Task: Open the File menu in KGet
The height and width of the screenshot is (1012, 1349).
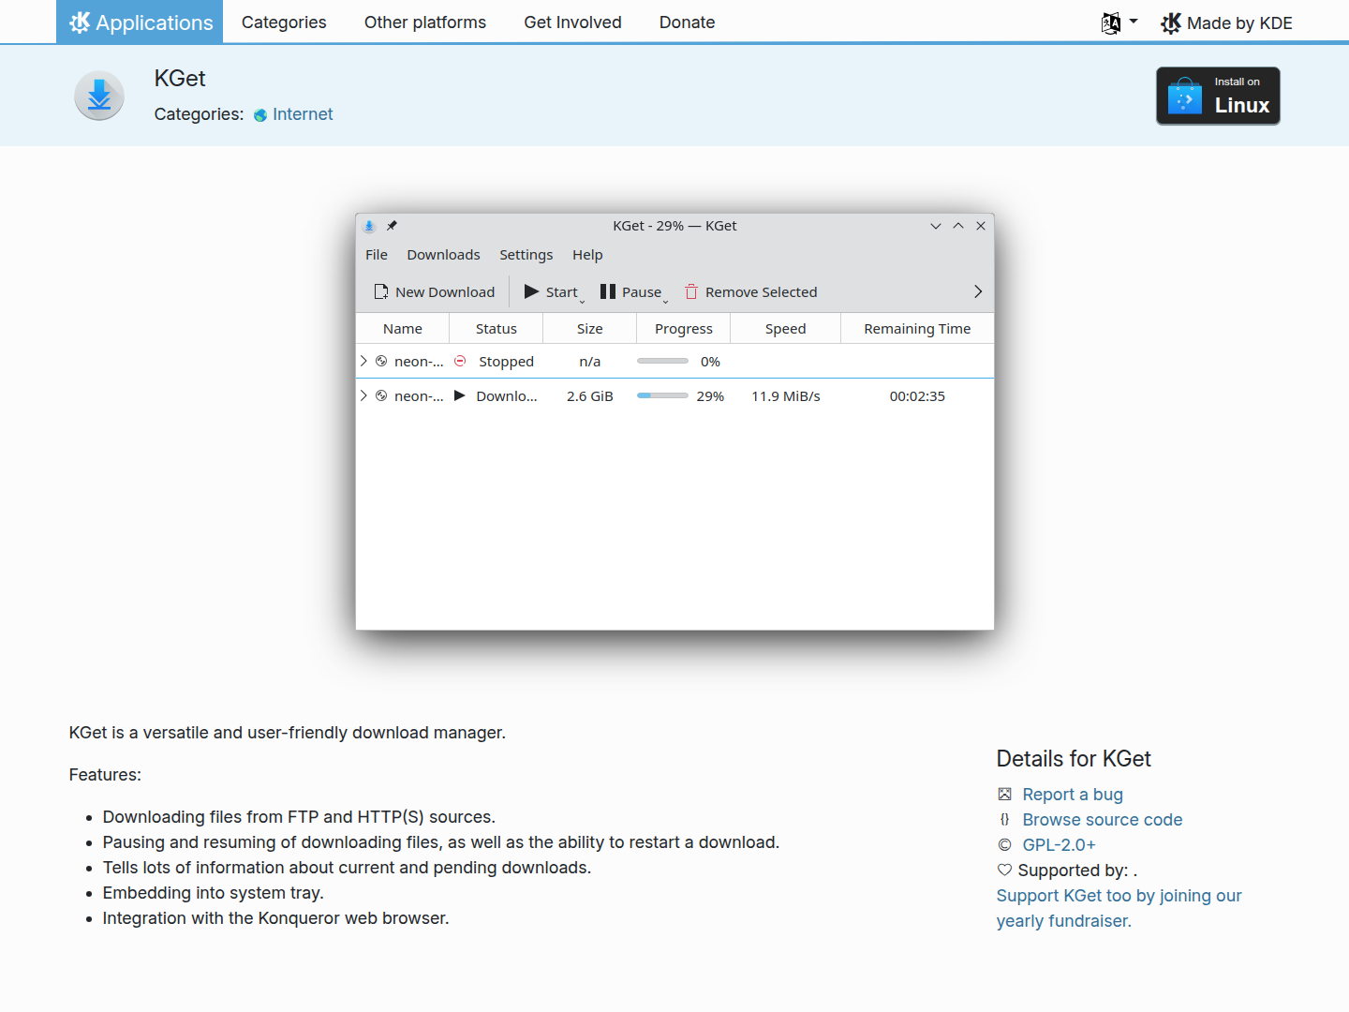Action: tap(377, 255)
